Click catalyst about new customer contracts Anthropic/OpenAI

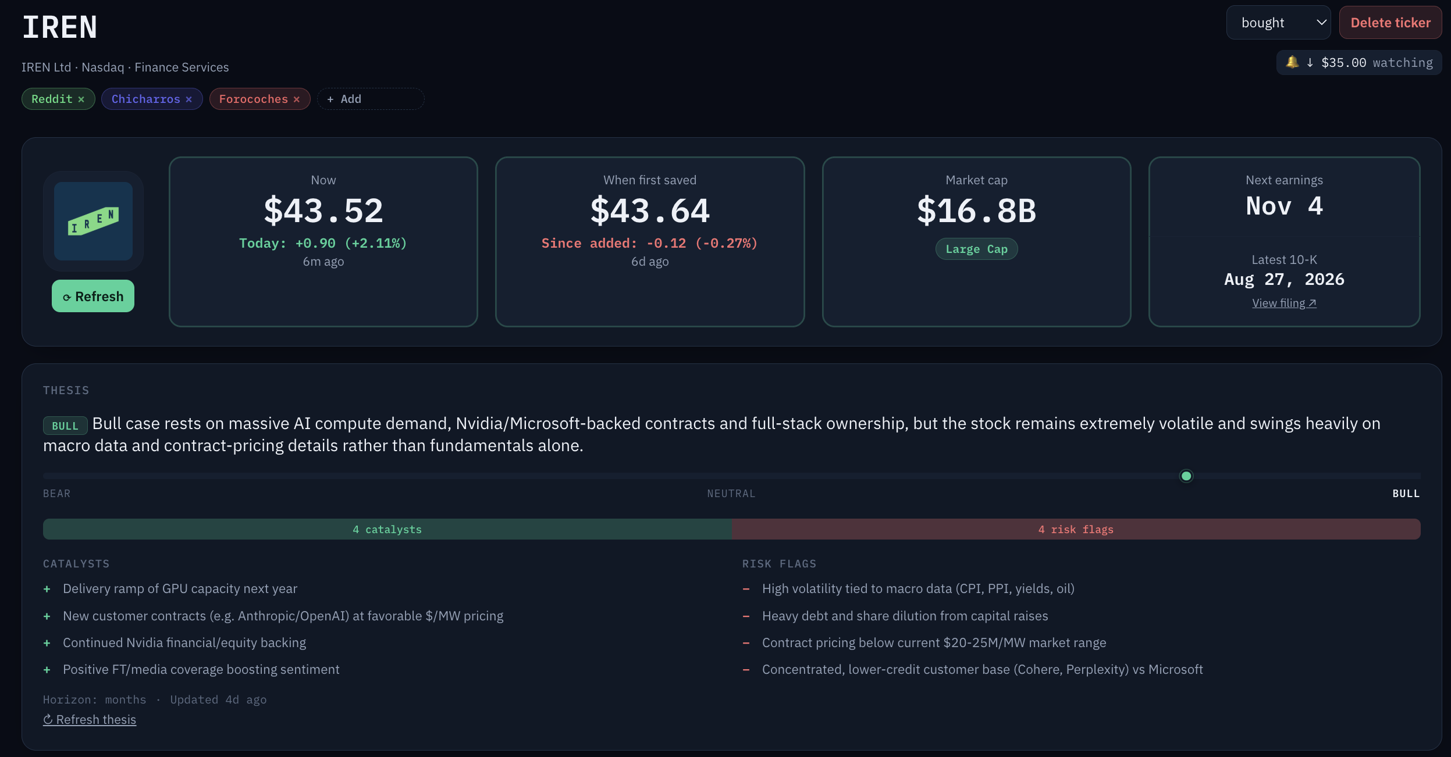click(283, 616)
